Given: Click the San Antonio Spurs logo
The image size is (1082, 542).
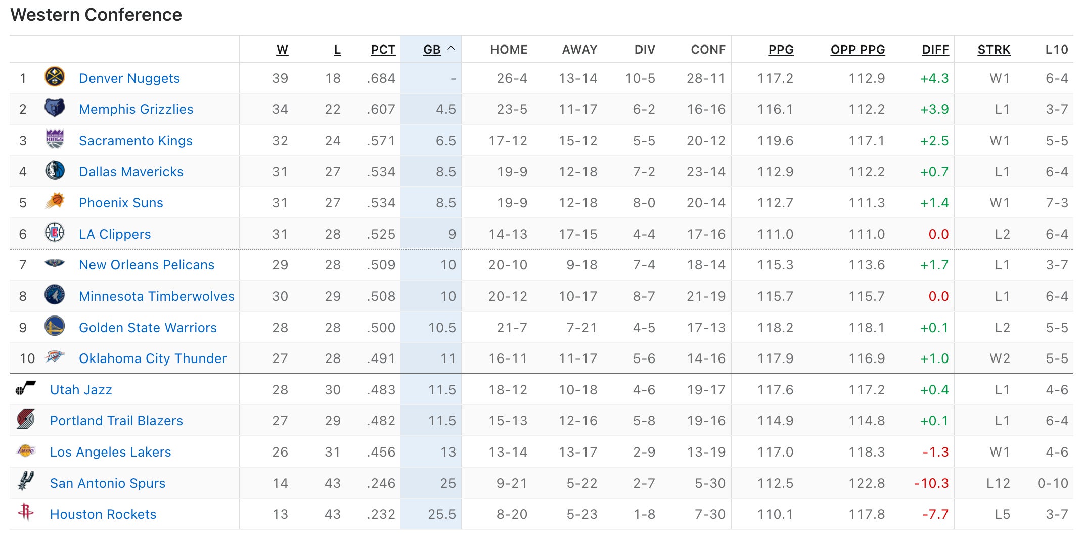Looking at the screenshot, I should (26, 482).
